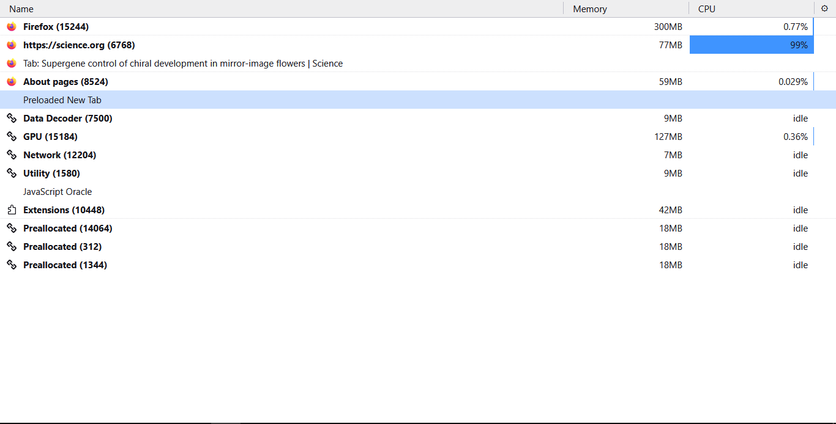Select the Preloaded New Tab row
Viewport: 836px width, 424px height.
tap(418, 100)
